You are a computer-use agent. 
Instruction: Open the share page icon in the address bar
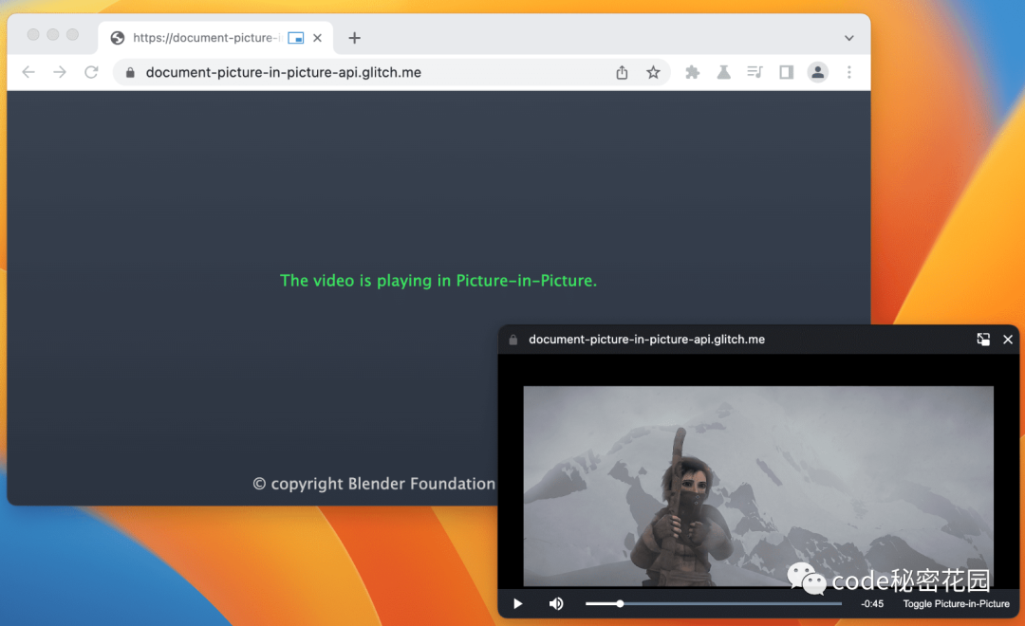(x=622, y=72)
